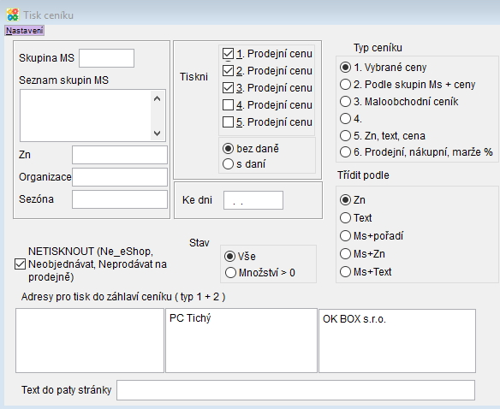Click the Organizace input field
Screen dimensions: 500x409
(x=120, y=177)
